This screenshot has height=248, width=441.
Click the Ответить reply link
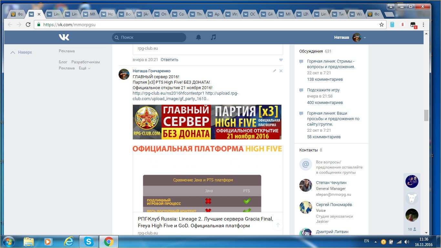(169, 60)
